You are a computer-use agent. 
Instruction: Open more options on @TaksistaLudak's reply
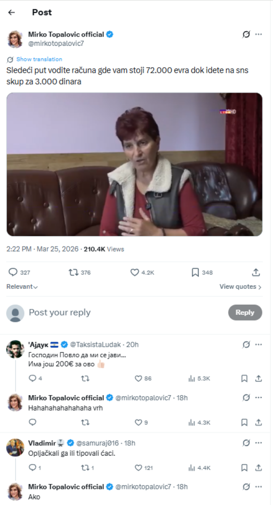[258, 344]
